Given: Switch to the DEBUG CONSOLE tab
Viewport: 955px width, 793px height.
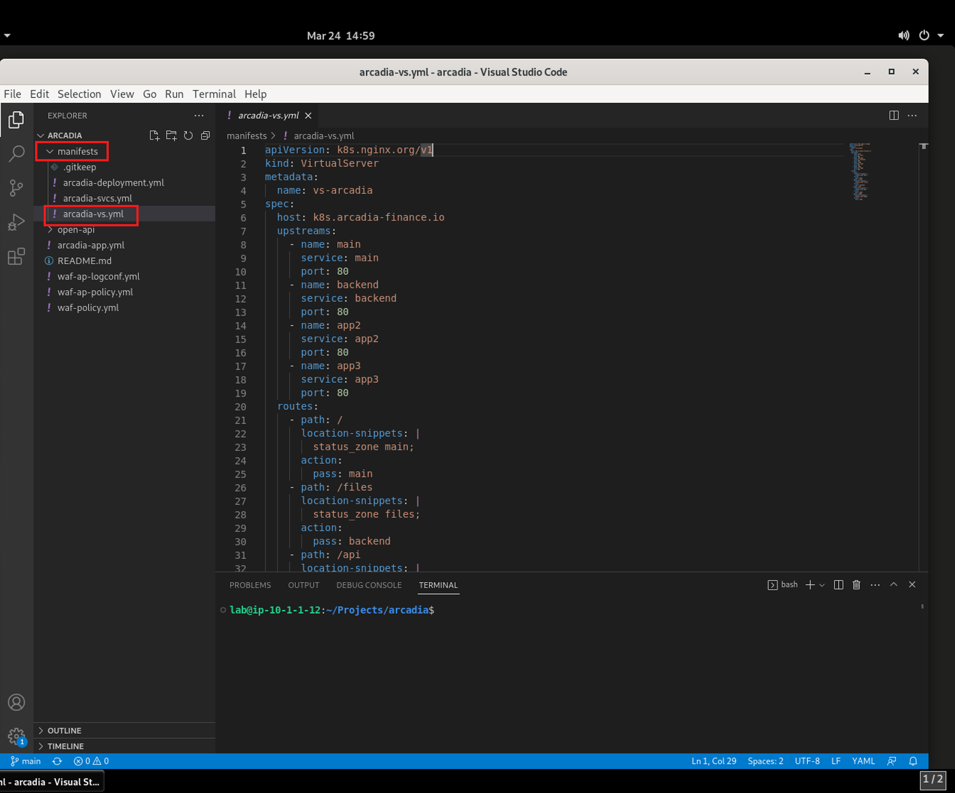Looking at the screenshot, I should (369, 585).
